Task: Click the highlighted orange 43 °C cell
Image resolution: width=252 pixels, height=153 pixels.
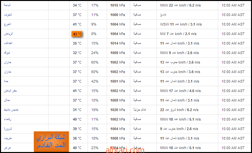Action: (77, 34)
